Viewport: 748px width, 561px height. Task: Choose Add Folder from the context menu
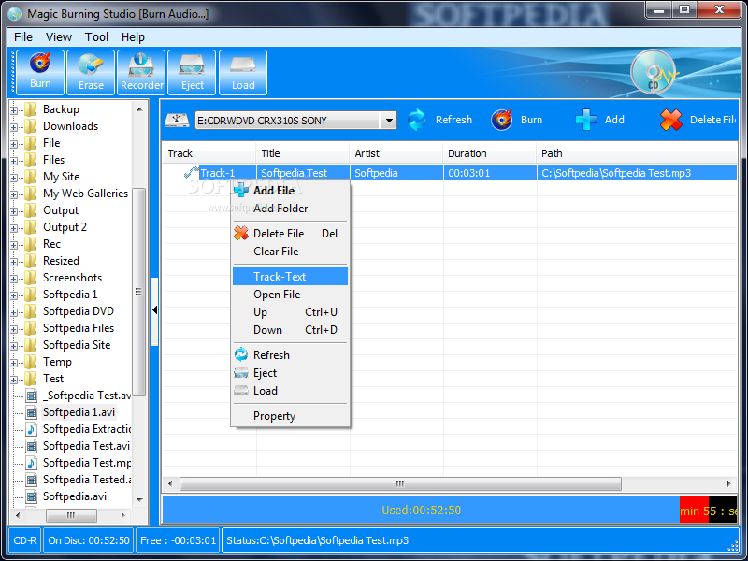tap(290, 209)
